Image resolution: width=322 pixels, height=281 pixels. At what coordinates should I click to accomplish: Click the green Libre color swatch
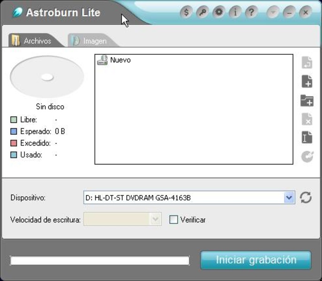14,120
